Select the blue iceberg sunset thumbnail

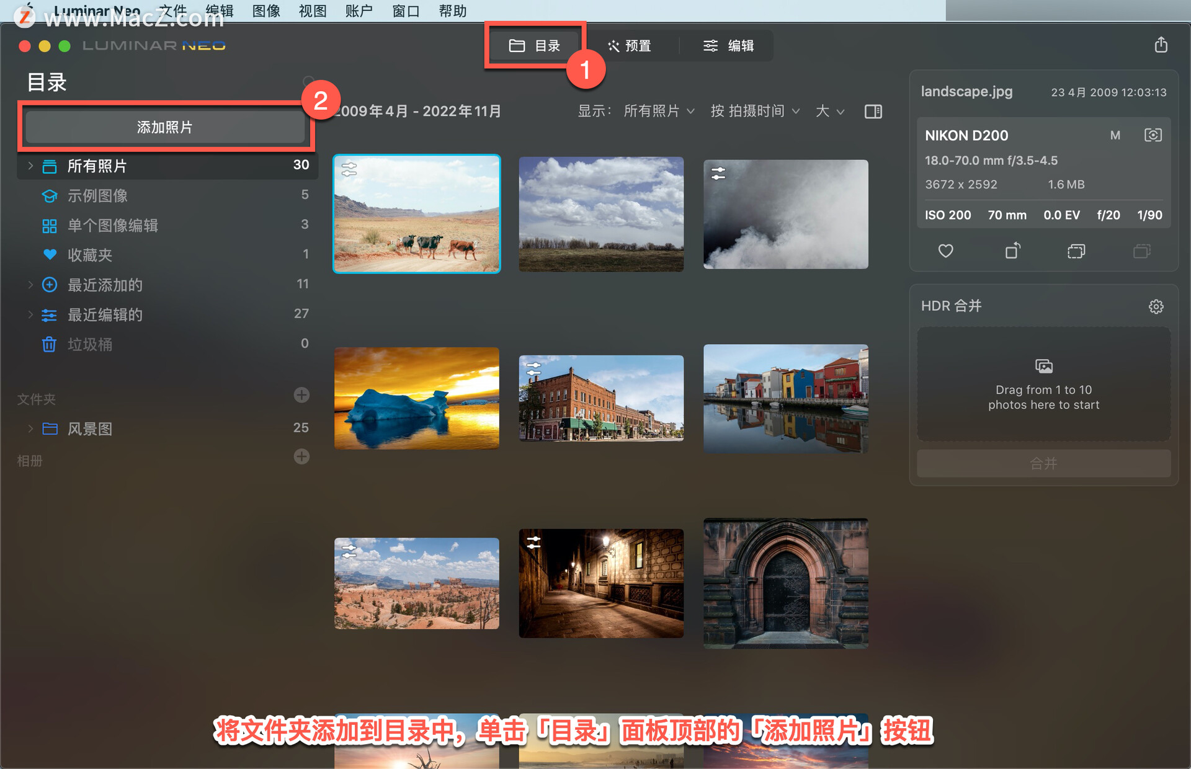[417, 398]
